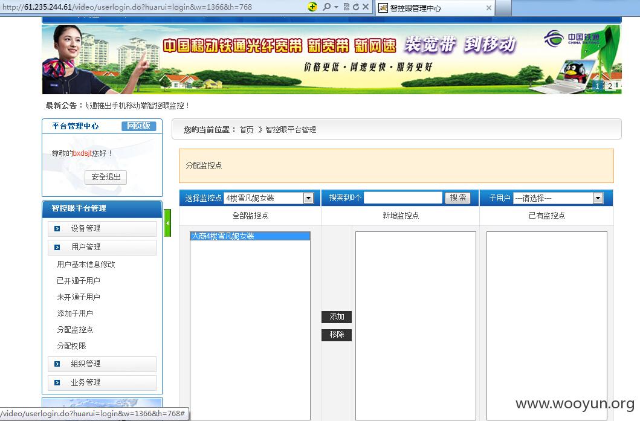The height and width of the screenshot is (421, 640).
Task: Open 分配监控点 in sidebar
Action: click(x=75, y=330)
